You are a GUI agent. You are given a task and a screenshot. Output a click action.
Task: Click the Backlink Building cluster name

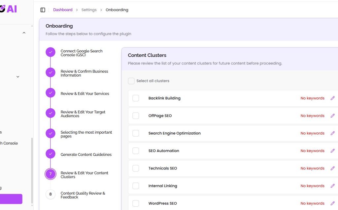tap(164, 98)
